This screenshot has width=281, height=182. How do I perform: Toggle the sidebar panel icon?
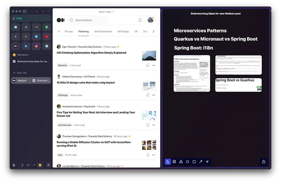pyautogui.click(x=25, y=11)
